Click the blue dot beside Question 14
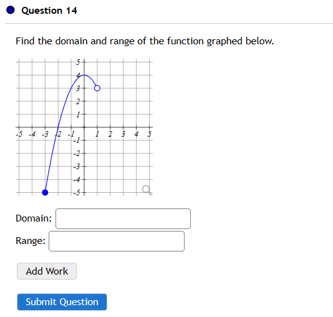 11,10
